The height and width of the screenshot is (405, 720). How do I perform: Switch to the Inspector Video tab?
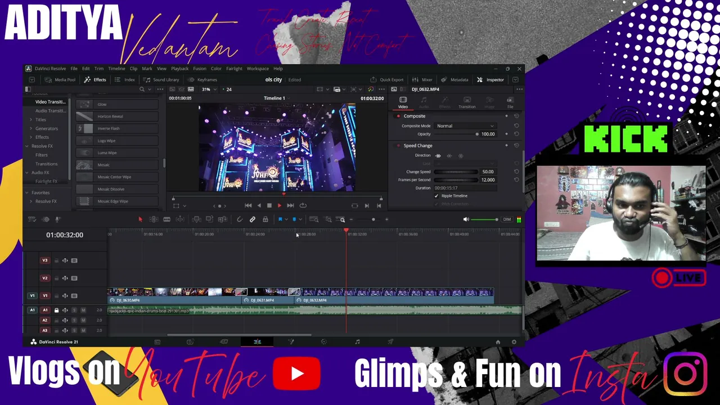tap(403, 102)
